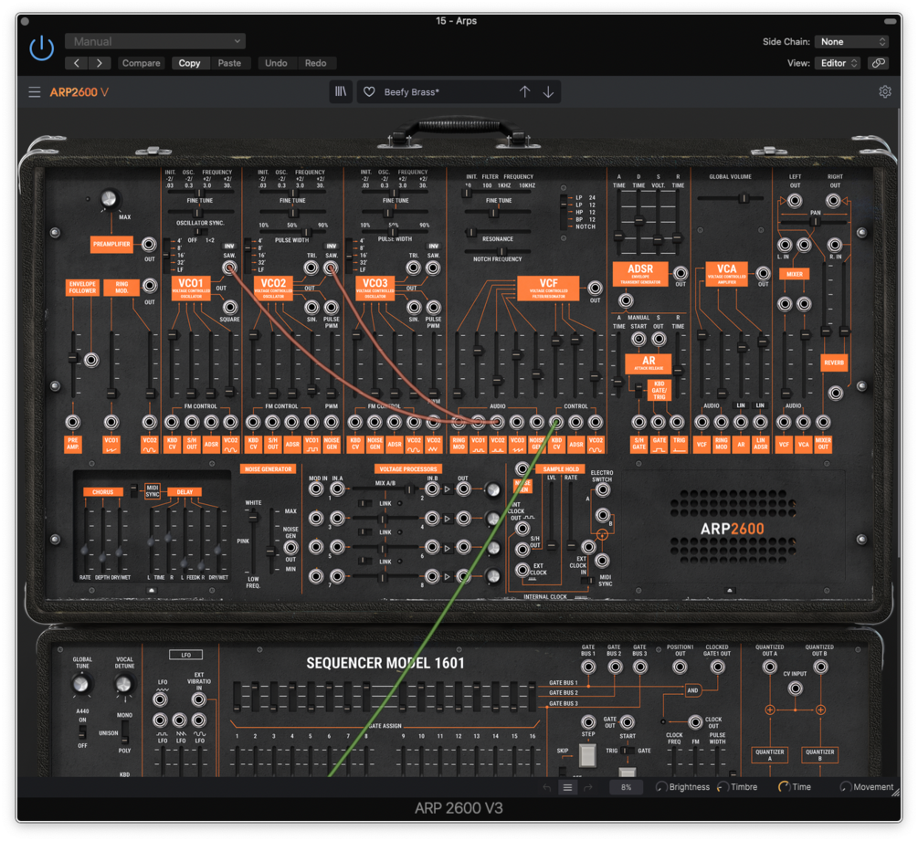
Task: Click the link icon button
Action: (878, 63)
